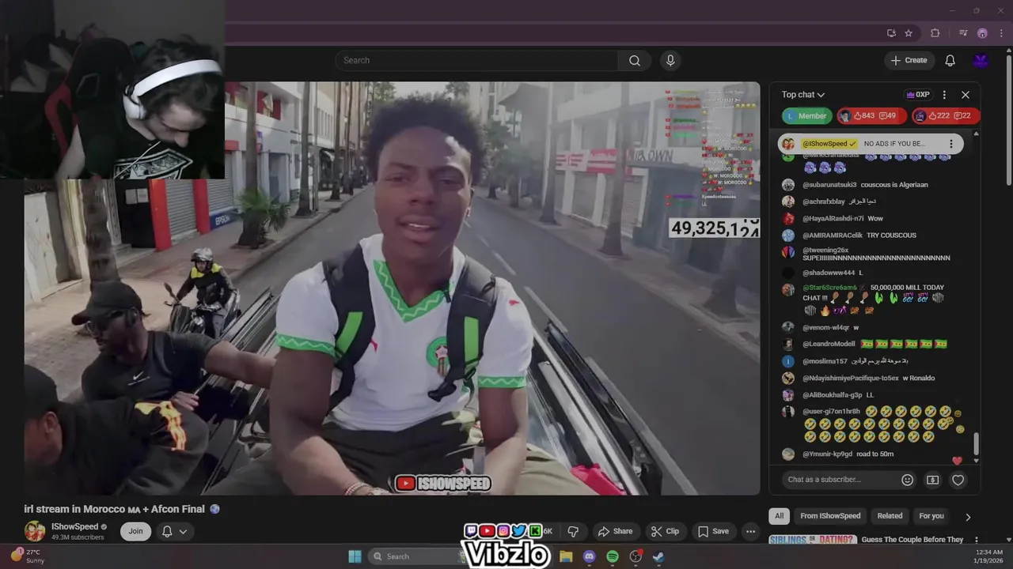1013x569 pixels.
Task: Open Steam from taskbar
Action: (658, 556)
